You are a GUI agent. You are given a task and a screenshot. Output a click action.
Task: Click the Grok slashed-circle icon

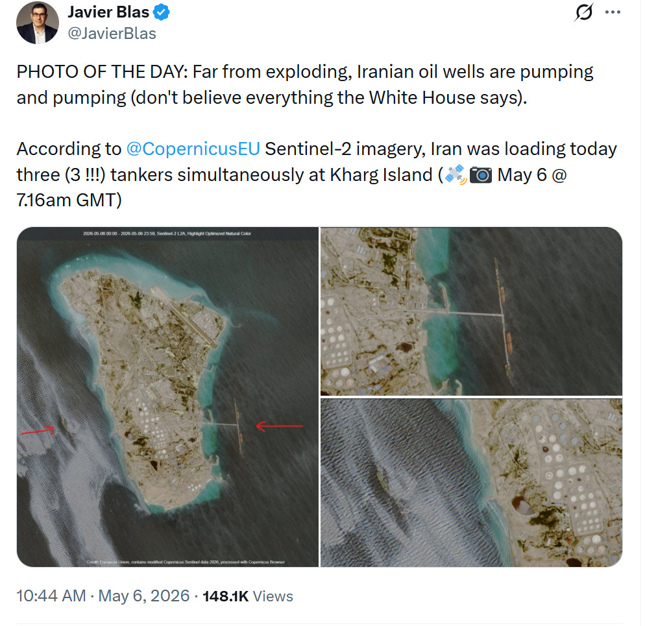pos(584,12)
